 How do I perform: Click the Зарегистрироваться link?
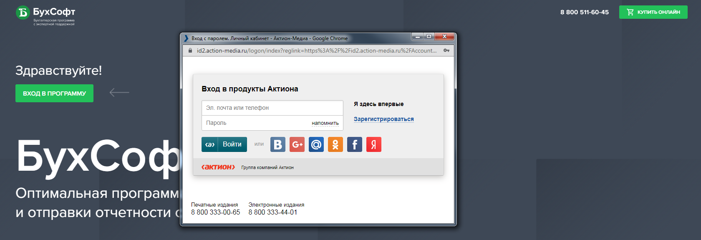384,119
